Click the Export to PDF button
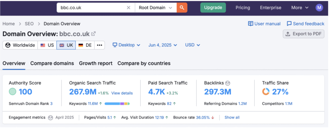Screen dimensions: 330x128 coord(304,34)
